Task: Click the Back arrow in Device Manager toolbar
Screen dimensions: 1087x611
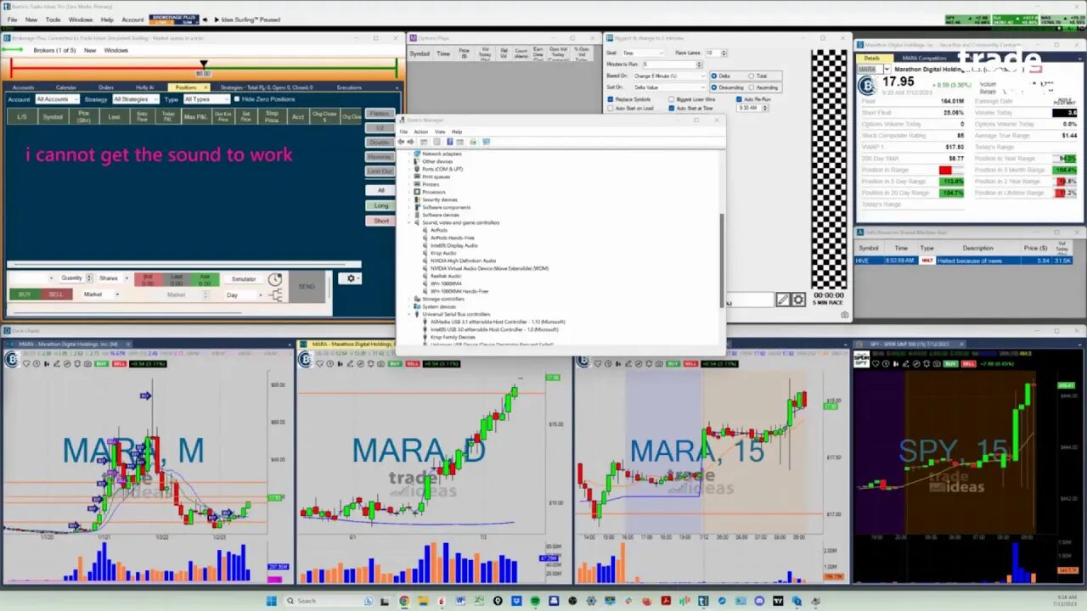Action: click(403, 142)
